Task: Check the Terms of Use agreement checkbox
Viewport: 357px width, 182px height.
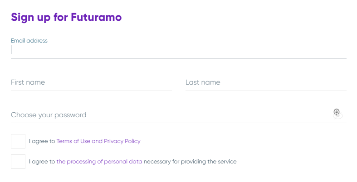Action: [18, 141]
